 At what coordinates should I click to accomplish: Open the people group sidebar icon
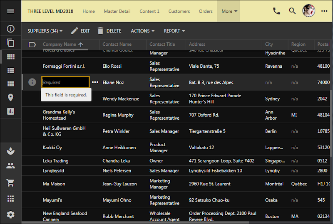pos(10,166)
